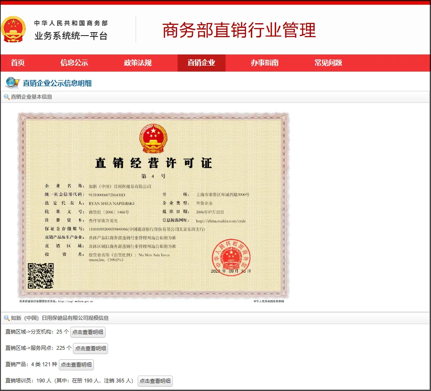Screen dimensions: 431x391
Task: Click the 直销企业基本信息 section title
Action: tap(31, 97)
